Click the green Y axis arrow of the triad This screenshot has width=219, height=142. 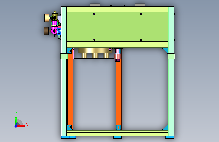tap(16, 121)
